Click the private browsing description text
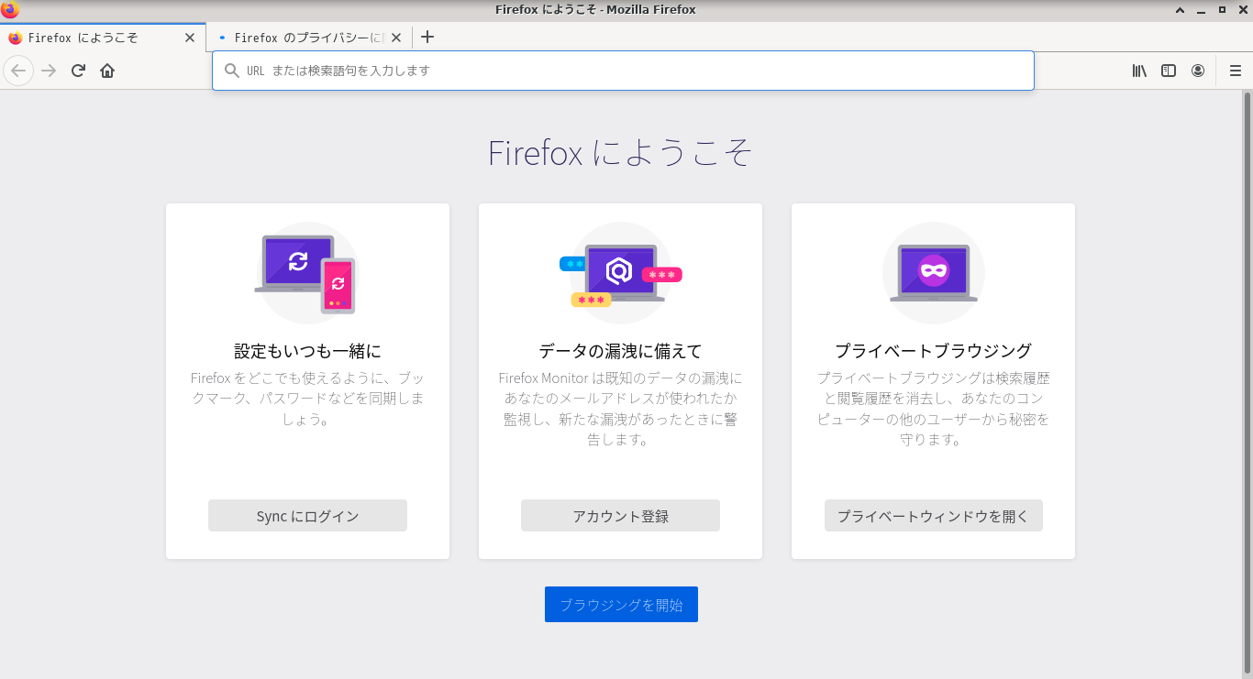1253x679 pixels. [933, 409]
